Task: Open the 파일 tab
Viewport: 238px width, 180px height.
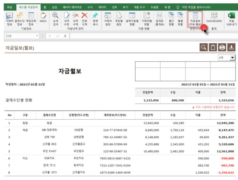Action: click(x=9, y=7)
